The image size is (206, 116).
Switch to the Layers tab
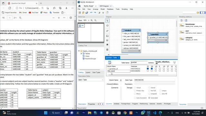pos(88,72)
